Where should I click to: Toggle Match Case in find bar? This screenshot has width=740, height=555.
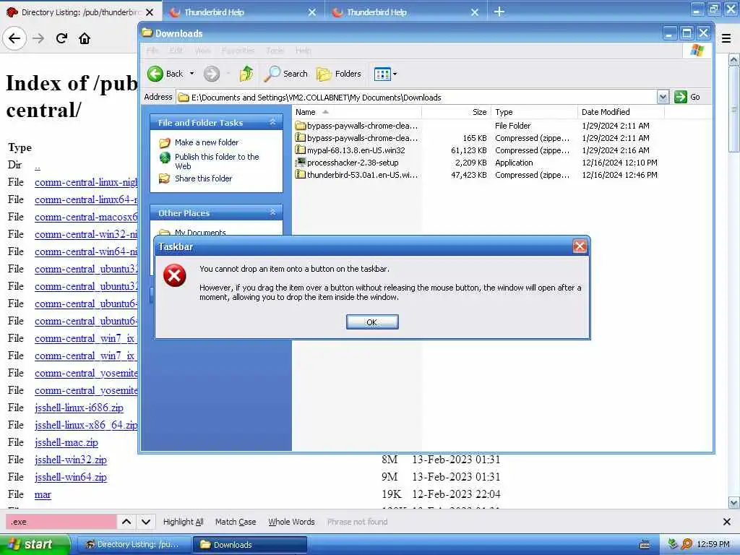pyautogui.click(x=236, y=522)
